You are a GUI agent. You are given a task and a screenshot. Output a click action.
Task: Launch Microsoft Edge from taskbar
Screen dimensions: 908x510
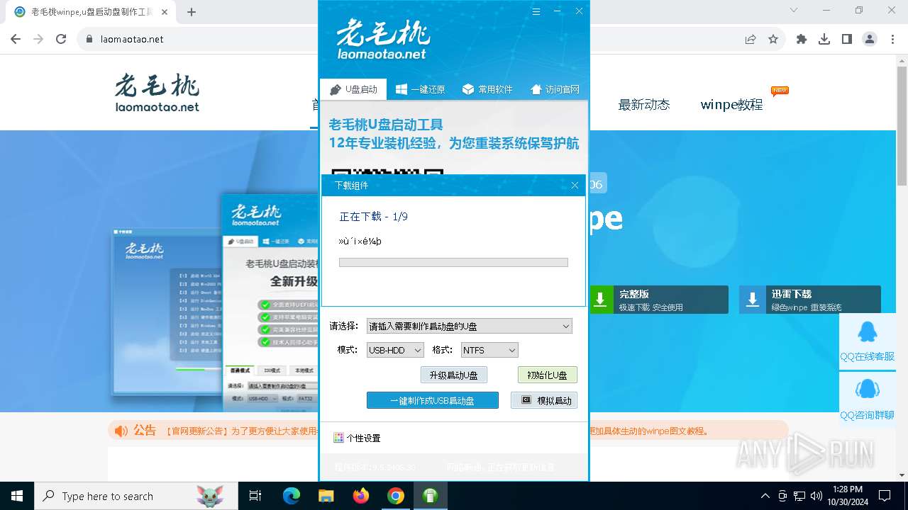click(x=292, y=496)
